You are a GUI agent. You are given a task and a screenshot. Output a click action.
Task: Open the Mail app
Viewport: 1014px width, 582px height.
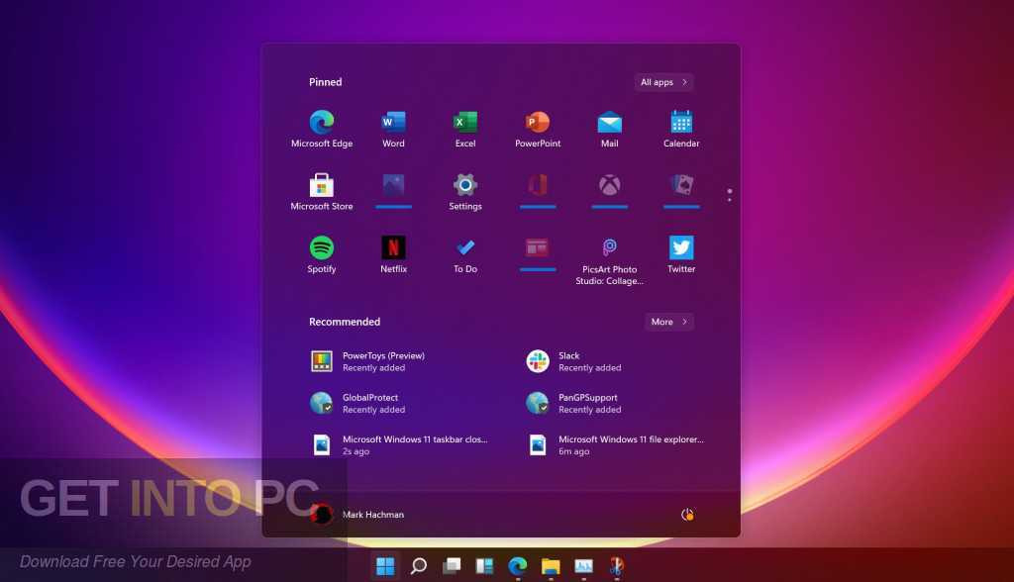[x=609, y=130]
